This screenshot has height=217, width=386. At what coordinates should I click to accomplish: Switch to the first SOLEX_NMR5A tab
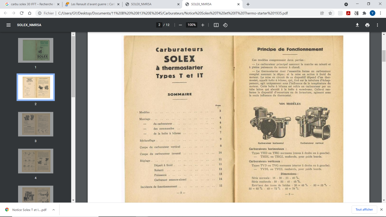[x=153, y=4]
